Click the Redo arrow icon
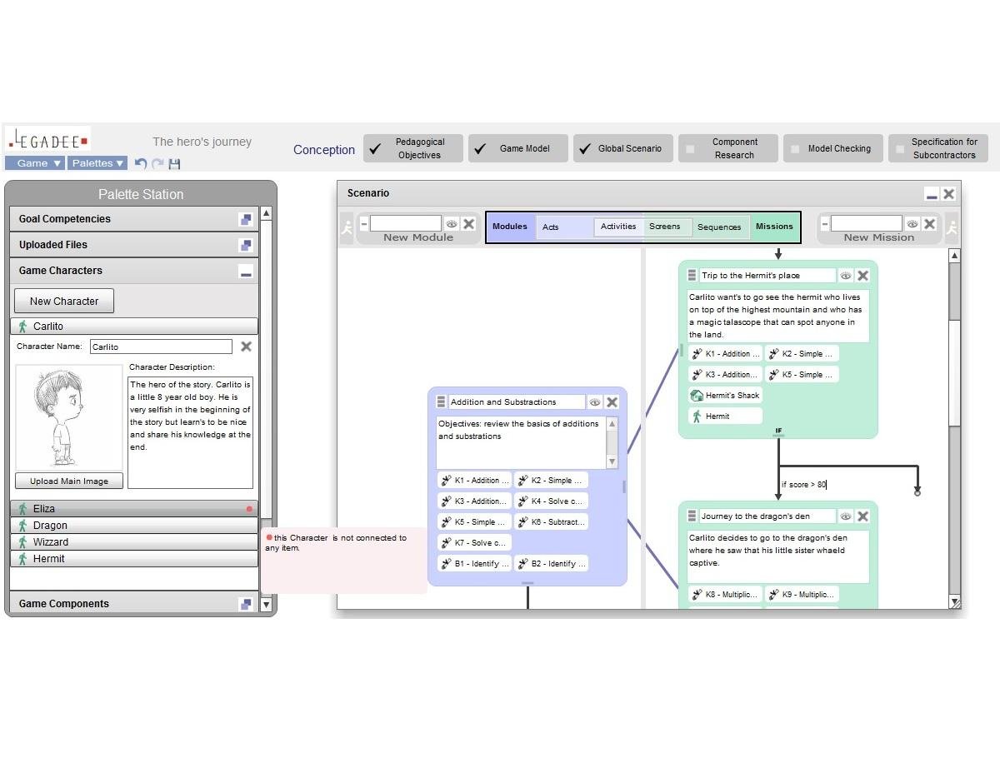 click(158, 163)
